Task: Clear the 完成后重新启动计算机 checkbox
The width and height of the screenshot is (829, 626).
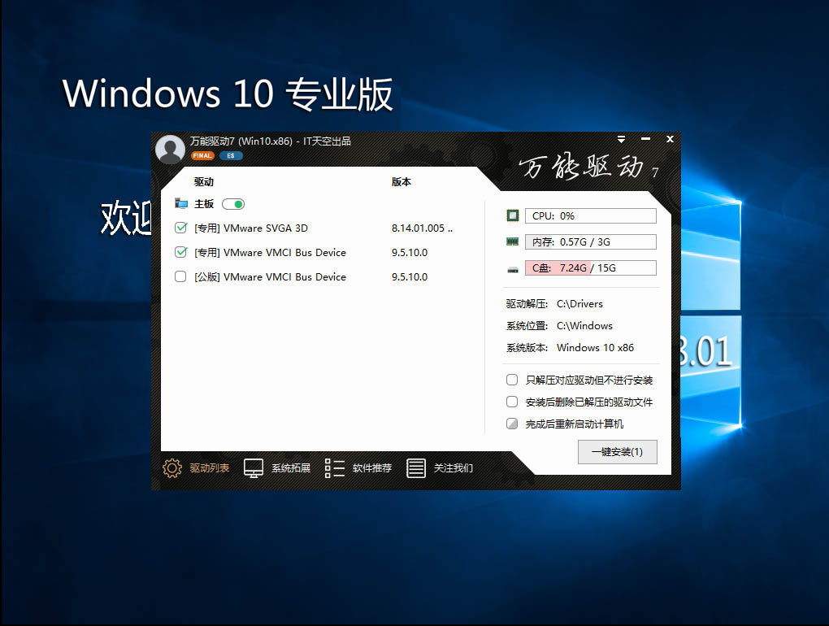Action: click(x=512, y=424)
